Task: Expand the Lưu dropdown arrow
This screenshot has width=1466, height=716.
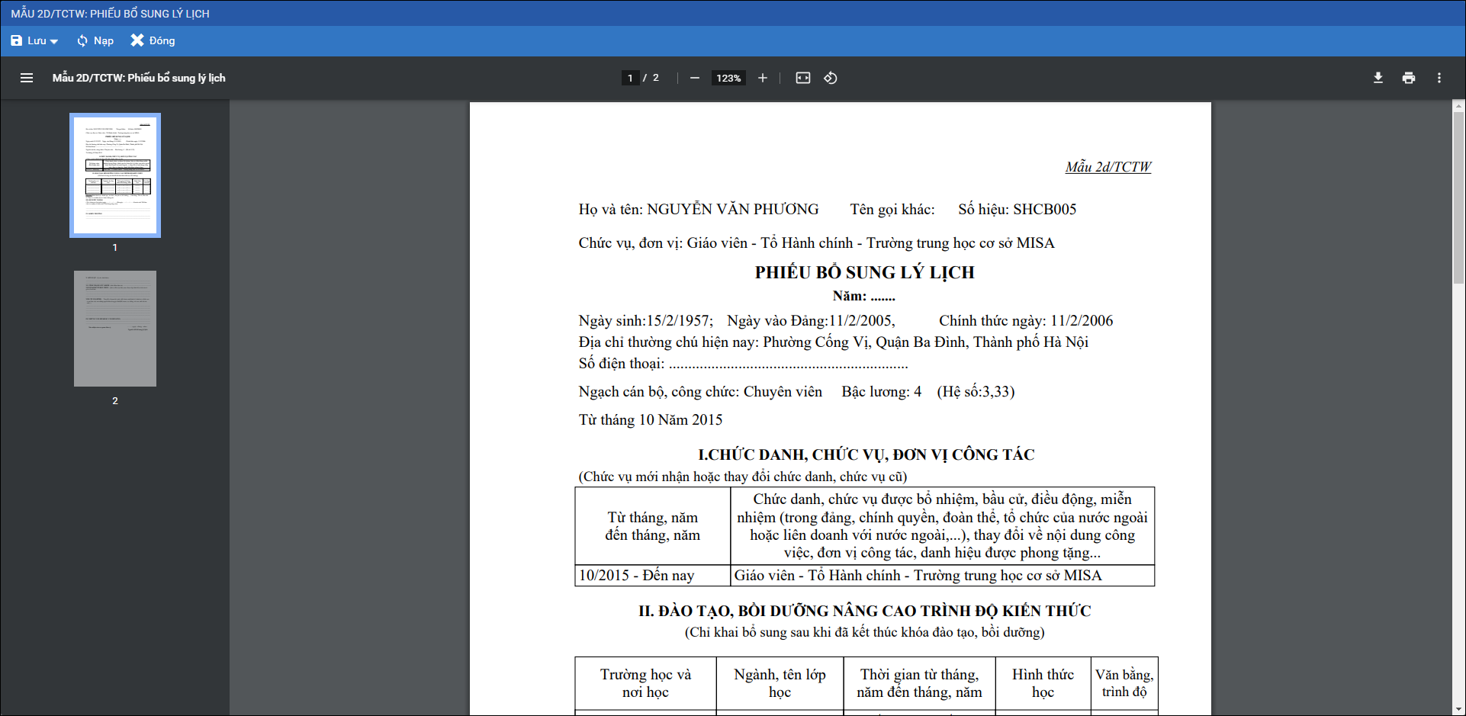Action: pyautogui.click(x=54, y=41)
